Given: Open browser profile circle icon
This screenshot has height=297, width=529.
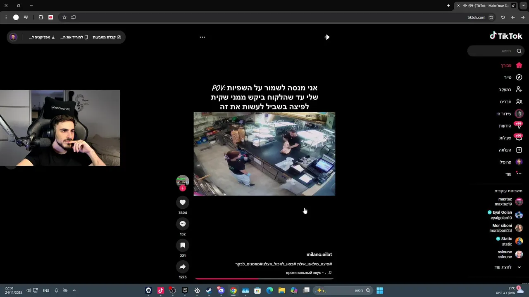Looking at the screenshot, I should (16, 17).
